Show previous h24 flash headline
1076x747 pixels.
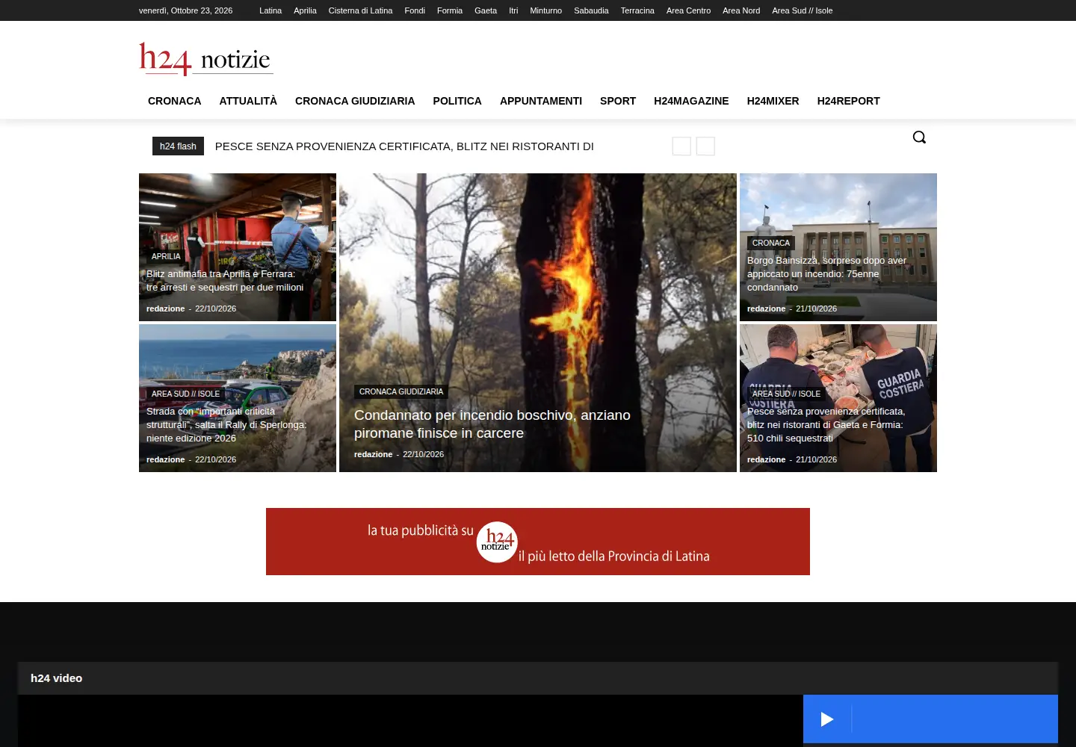point(681,146)
